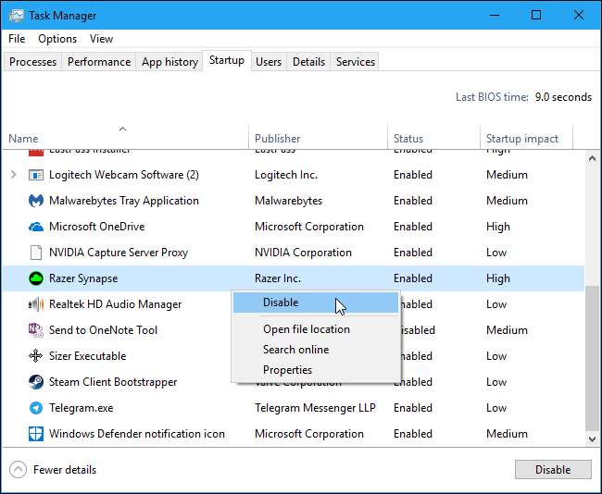Click the Razer Synapse green icon
This screenshot has width=602, height=494.
[x=36, y=278]
